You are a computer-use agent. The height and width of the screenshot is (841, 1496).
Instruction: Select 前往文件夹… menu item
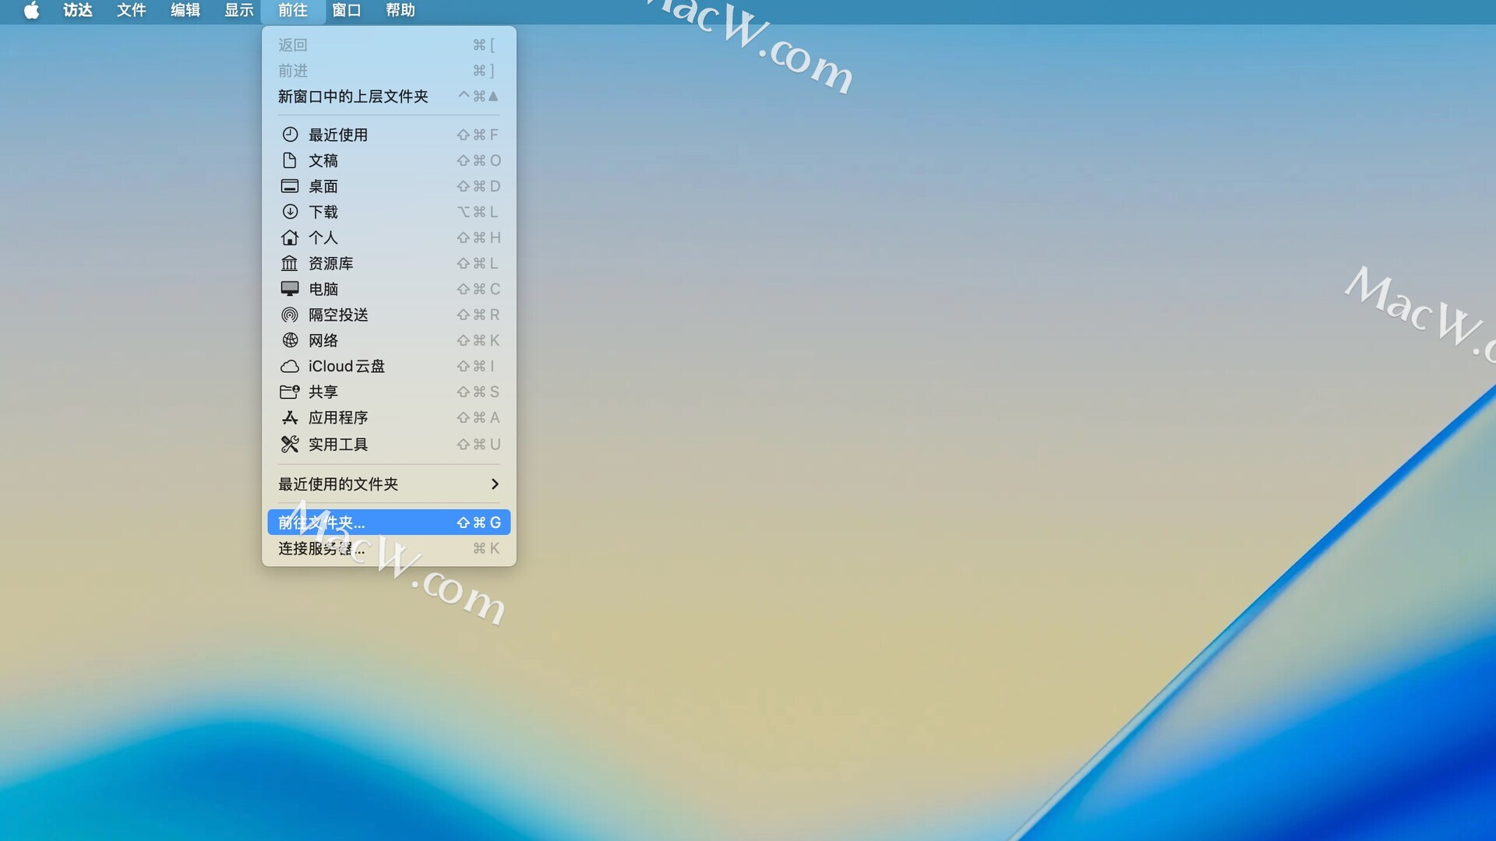click(389, 523)
